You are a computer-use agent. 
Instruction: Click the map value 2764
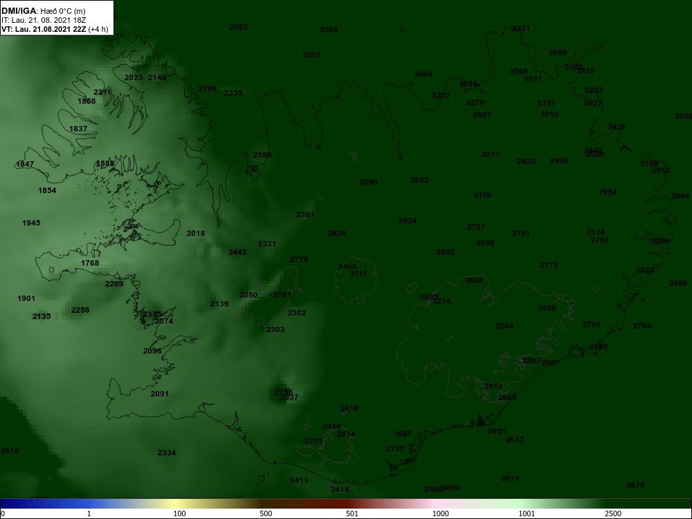(x=642, y=326)
